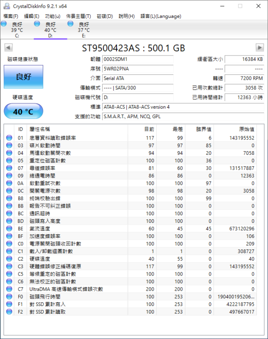Go to next disk with right arrow

[260, 47]
